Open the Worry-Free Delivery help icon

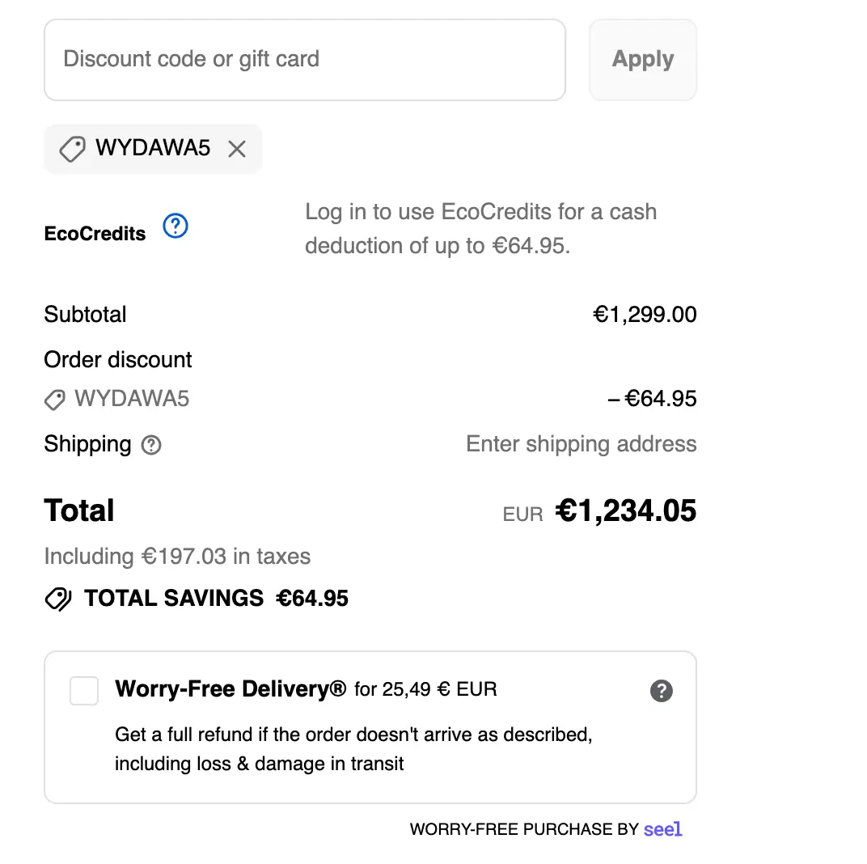point(661,691)
